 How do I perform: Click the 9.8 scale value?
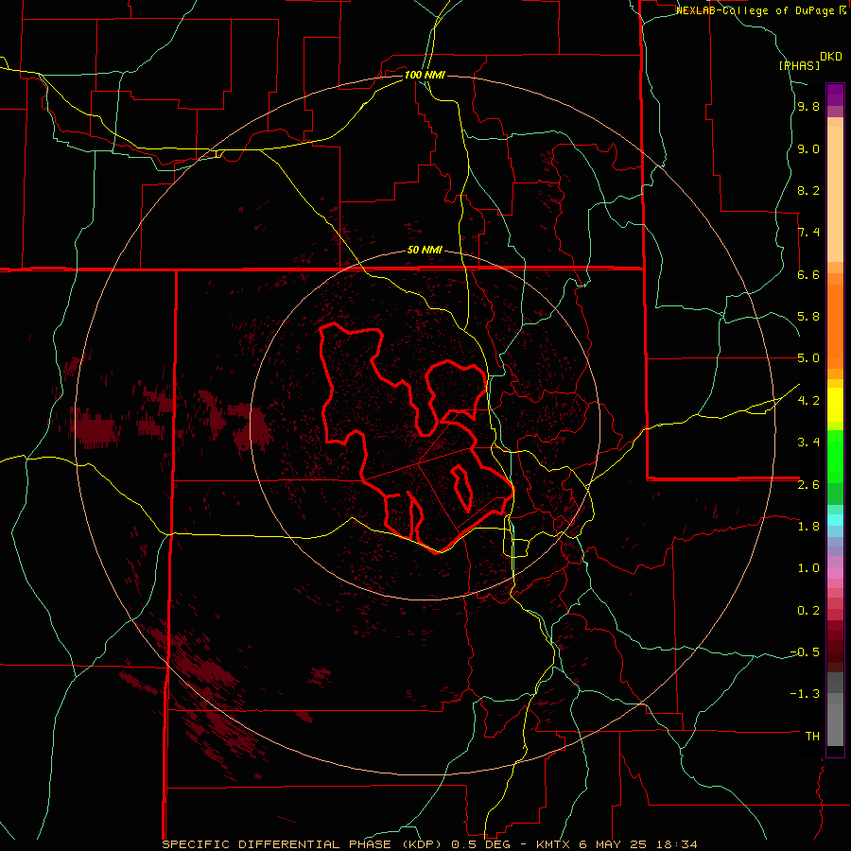point(808,107)
